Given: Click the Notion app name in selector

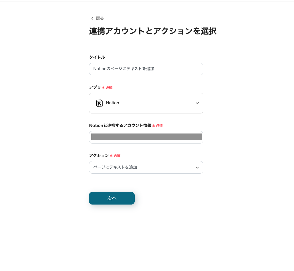Looking at the screenshot, I should [x=112, y=103].
